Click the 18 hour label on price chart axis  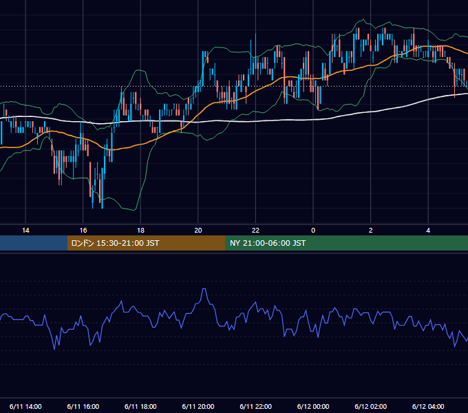tap(140, 231)
